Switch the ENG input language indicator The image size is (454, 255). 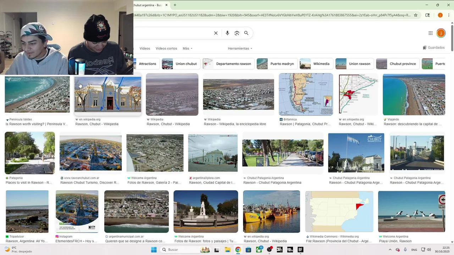pyautogui.click(x=414, y=250)
